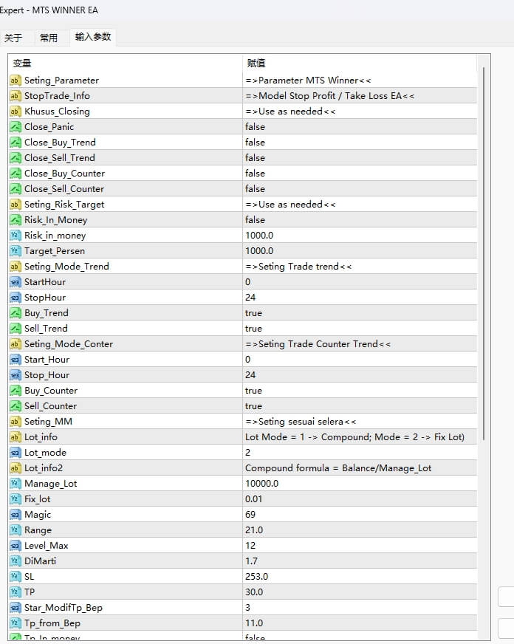Toggle the Sell_Counter true value

[x=253, y=405]
